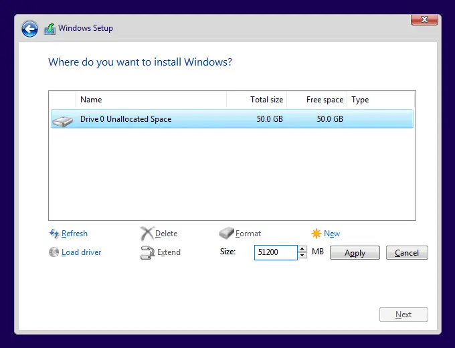
Task: Click the Load driver disc icon
Action: 54,252
